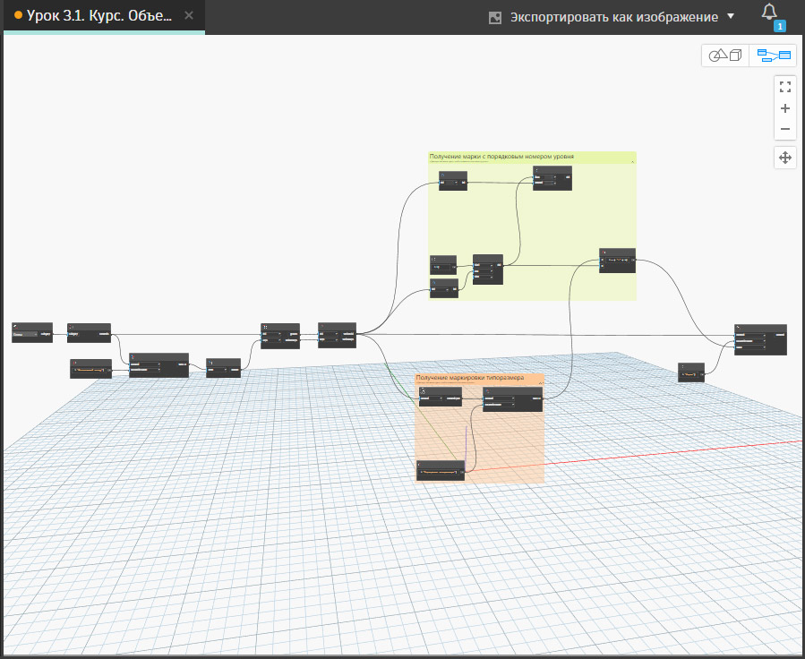The width and height of the screenshot is (805, 659).
Task: Switch to graph view navigation
Action: tap(774, 56)
